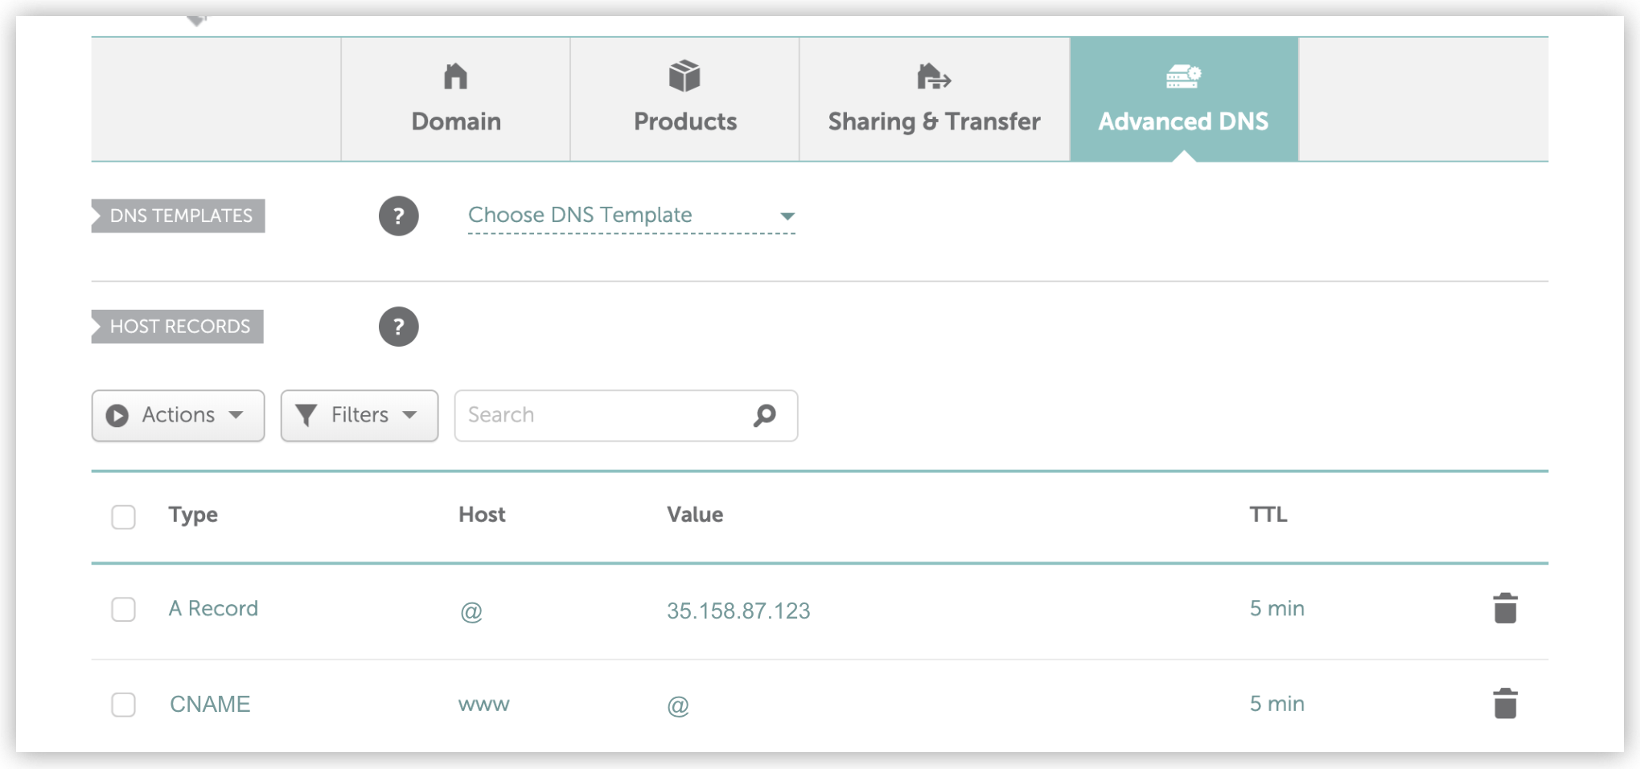Check the CNAME row checkbox
Image resolution: width=1640 pixels, height=769 pixels.
click(123, 705)
